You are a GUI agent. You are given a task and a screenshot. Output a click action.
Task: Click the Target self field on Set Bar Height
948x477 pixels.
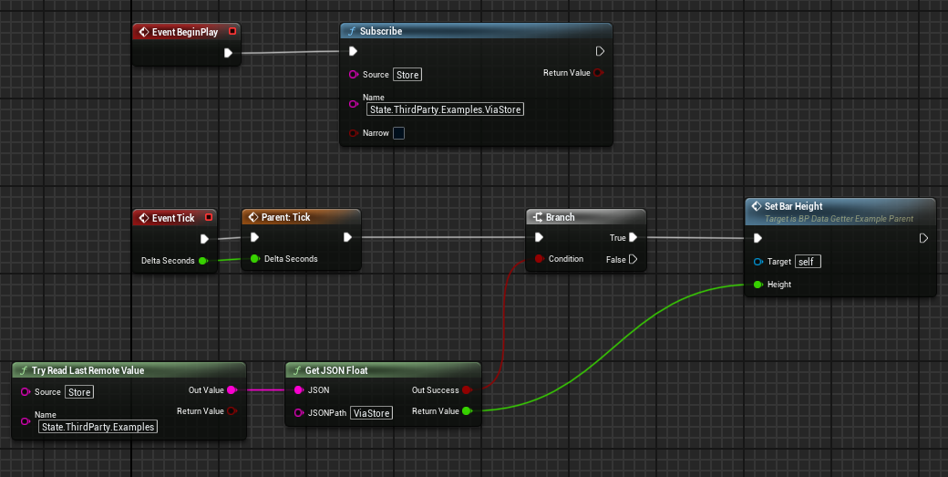[808, 262]
